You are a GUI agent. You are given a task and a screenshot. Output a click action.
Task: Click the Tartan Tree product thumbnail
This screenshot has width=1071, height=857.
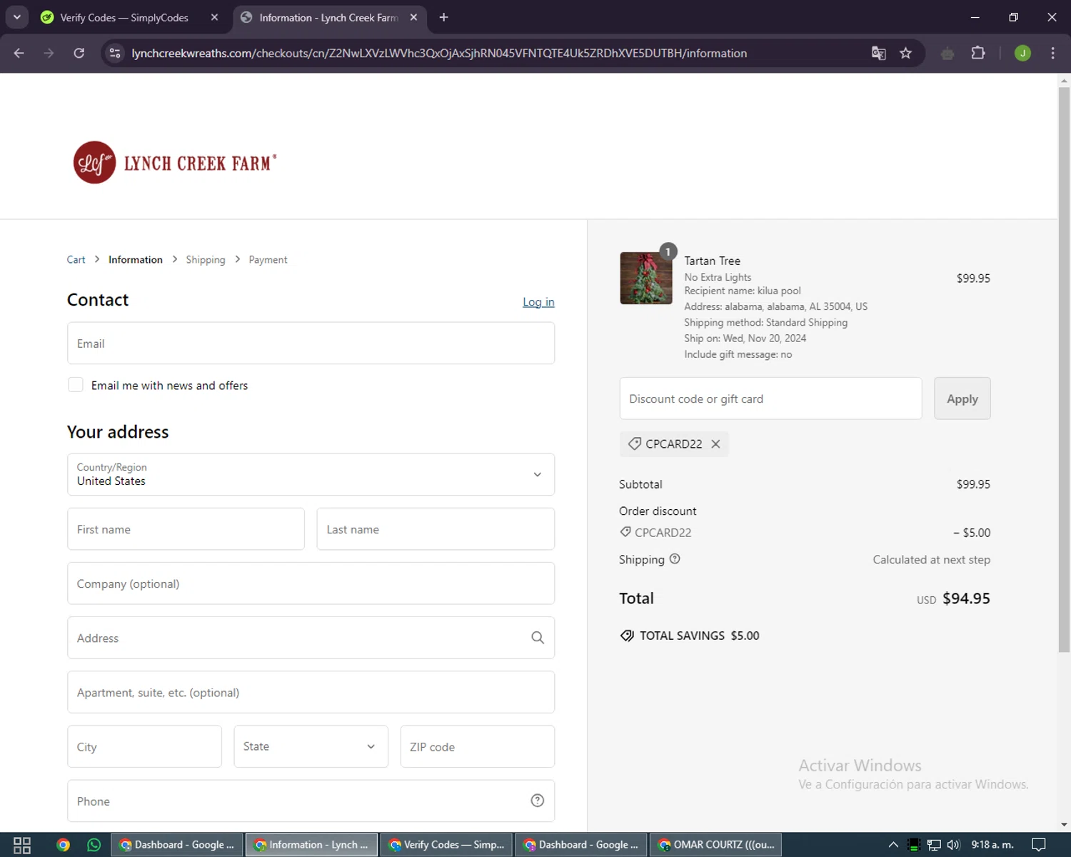click(646, 278)
